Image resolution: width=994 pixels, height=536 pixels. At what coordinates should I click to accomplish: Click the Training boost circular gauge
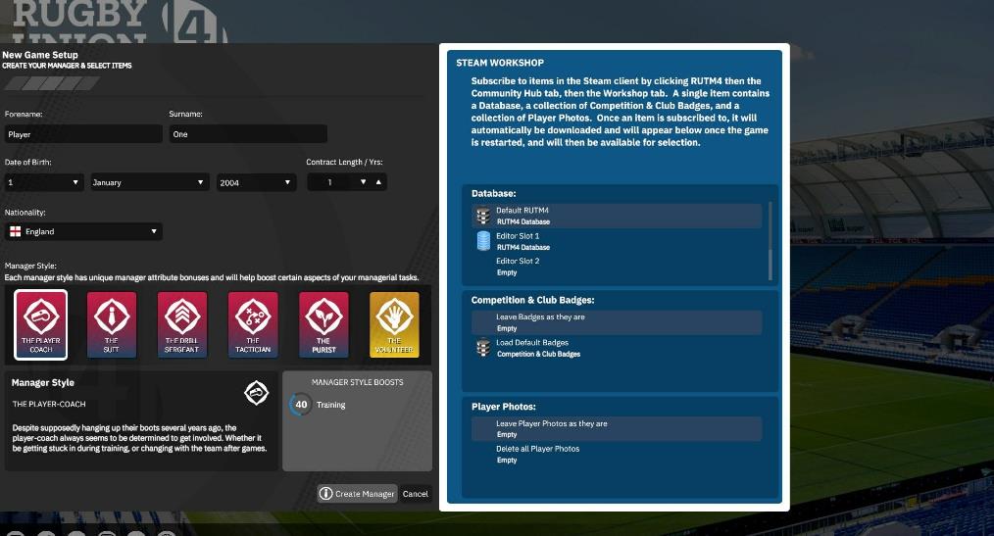coord(301,405)
